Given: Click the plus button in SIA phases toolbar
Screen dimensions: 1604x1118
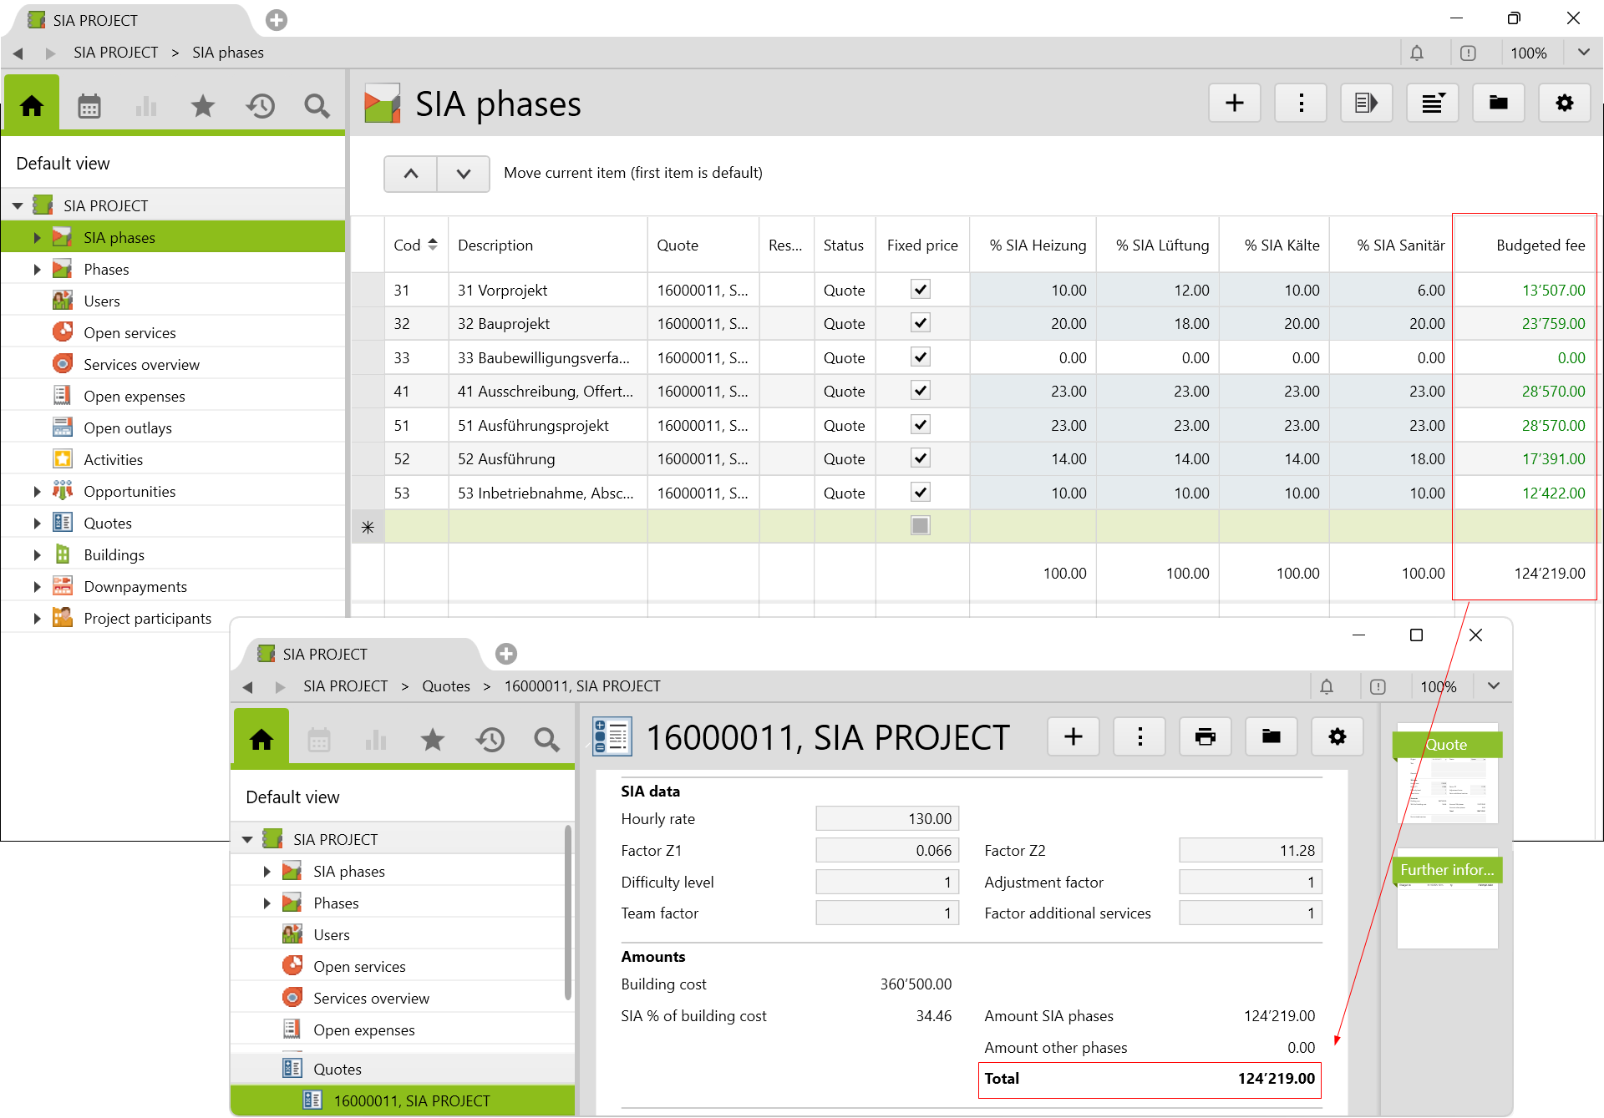Looking at the screenshot, I should (x=1234, y=103).
